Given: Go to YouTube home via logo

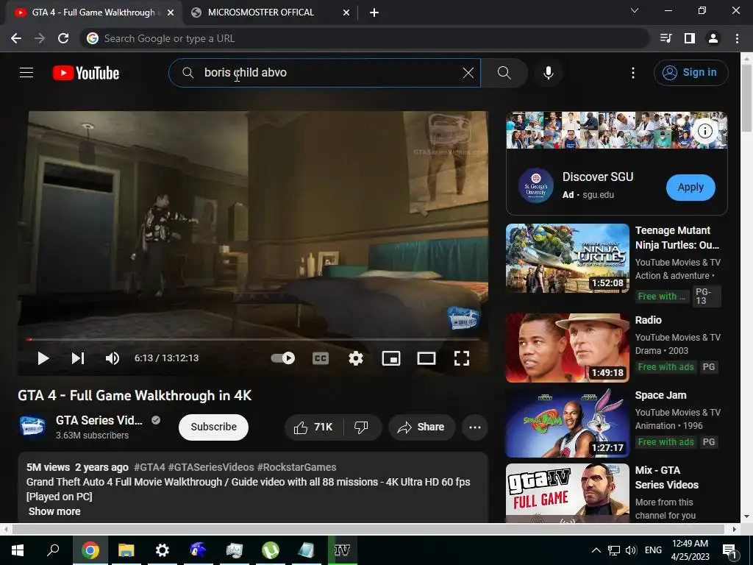Looking at the screenshot, I should pos(86,73).
